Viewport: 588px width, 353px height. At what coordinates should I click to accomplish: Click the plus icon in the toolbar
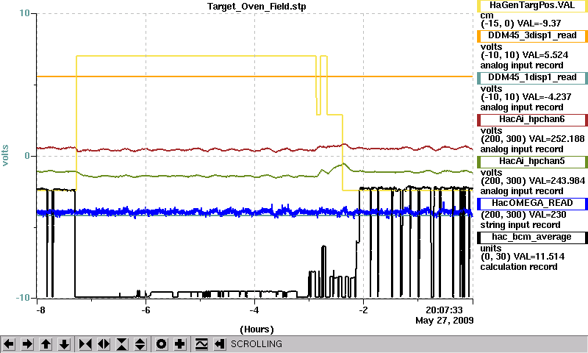(180, 343)
